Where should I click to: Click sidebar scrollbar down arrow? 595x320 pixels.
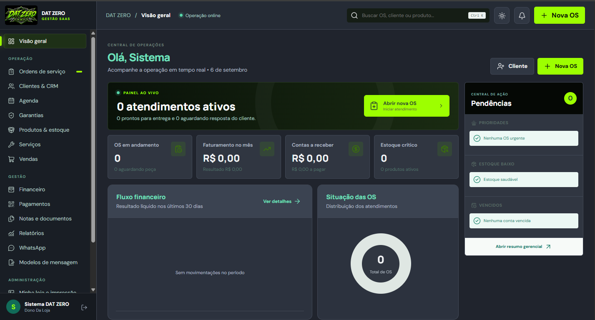[93, 290]
